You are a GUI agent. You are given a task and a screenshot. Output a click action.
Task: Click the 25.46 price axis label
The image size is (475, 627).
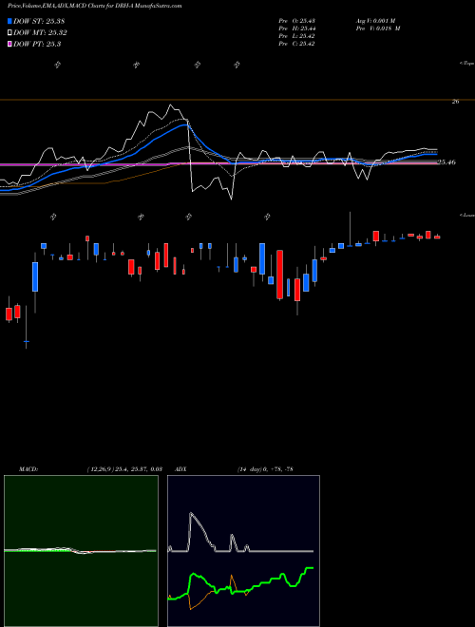click(x=447, y=162)
